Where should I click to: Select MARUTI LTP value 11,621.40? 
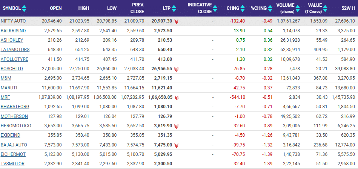(162, 88)
